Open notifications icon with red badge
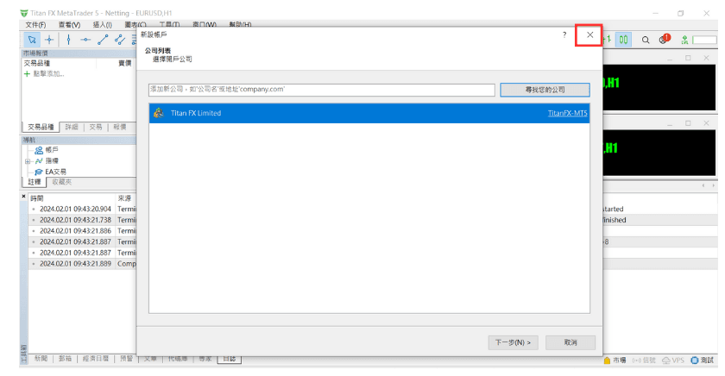 [665, 40]
